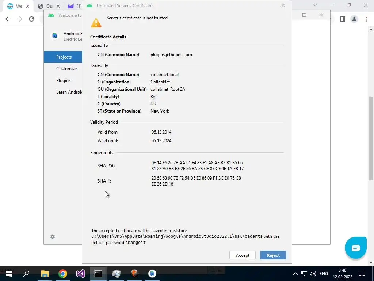
Task: Click the warning triangle icon in dialog
Action: 96,23
